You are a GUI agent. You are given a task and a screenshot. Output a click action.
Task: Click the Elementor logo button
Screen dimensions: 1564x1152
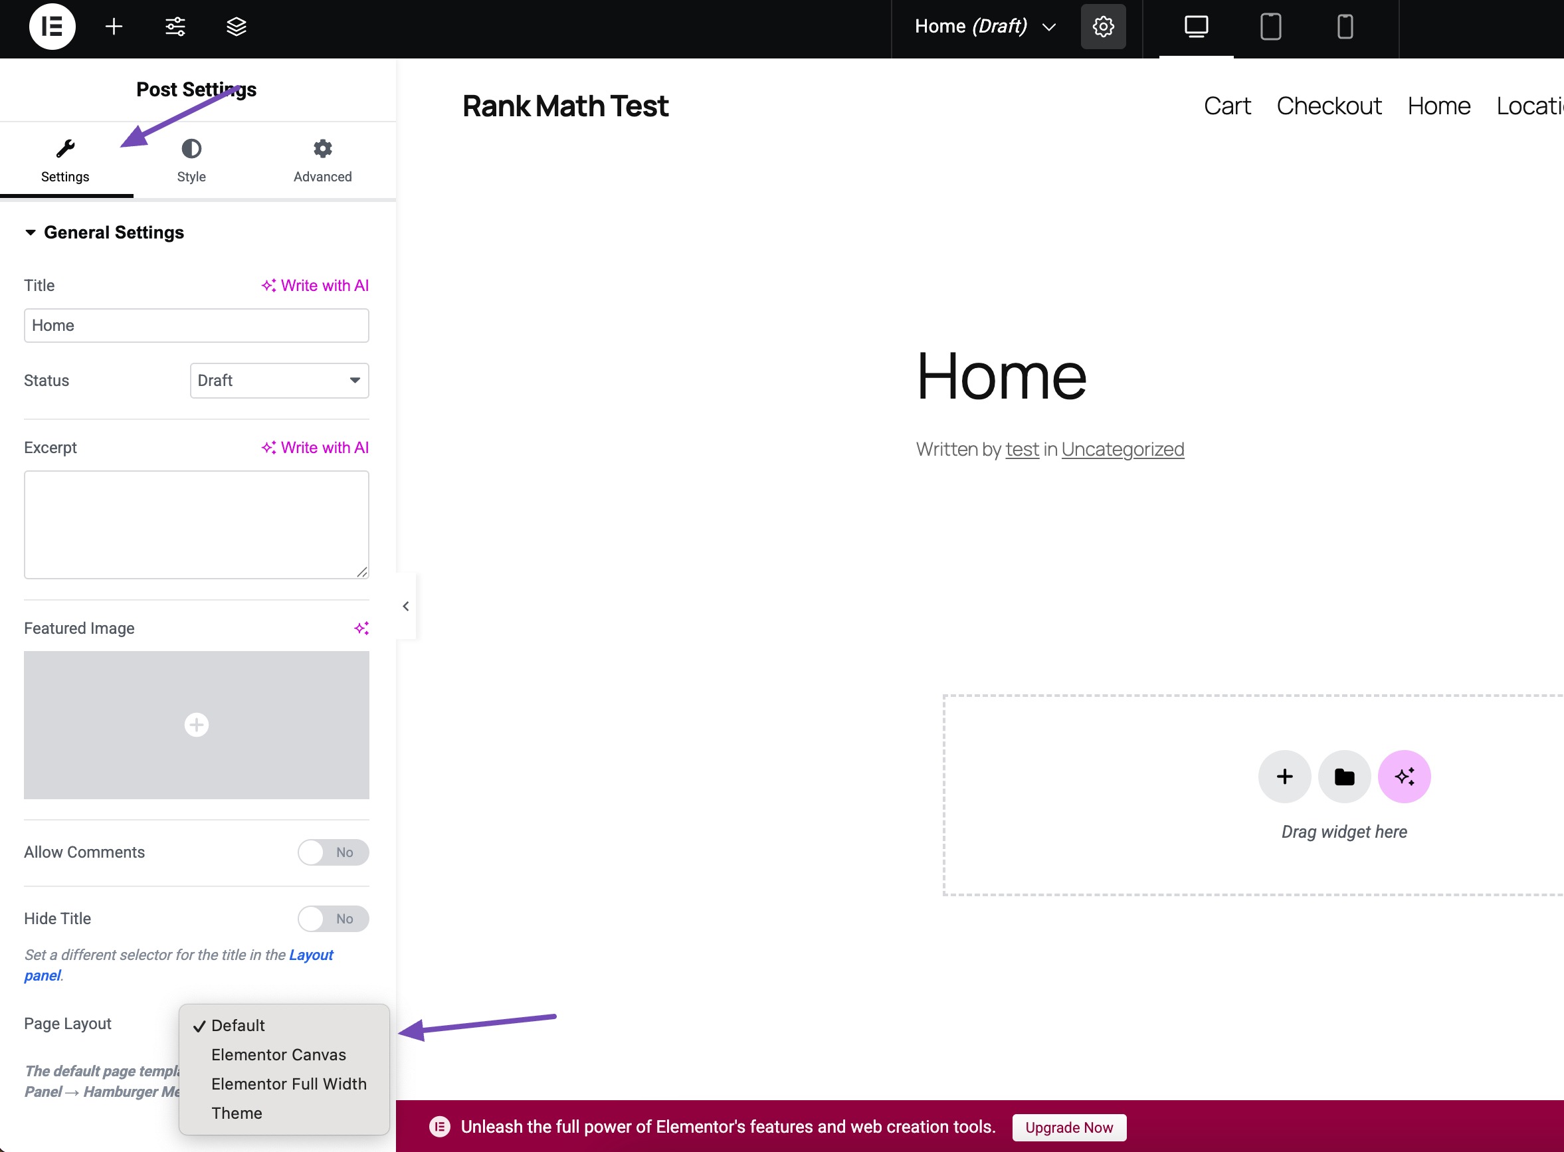tap(52, 27)
